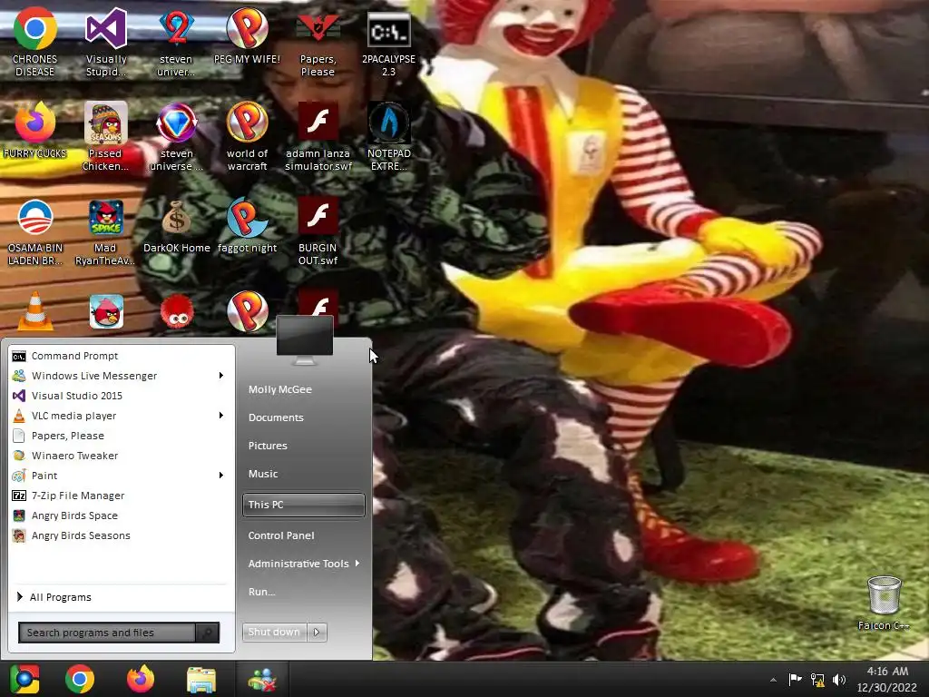Viewport: 929px width, 697px height.
Task: Expand Paint jump list arrow
Action: point(221,476)
